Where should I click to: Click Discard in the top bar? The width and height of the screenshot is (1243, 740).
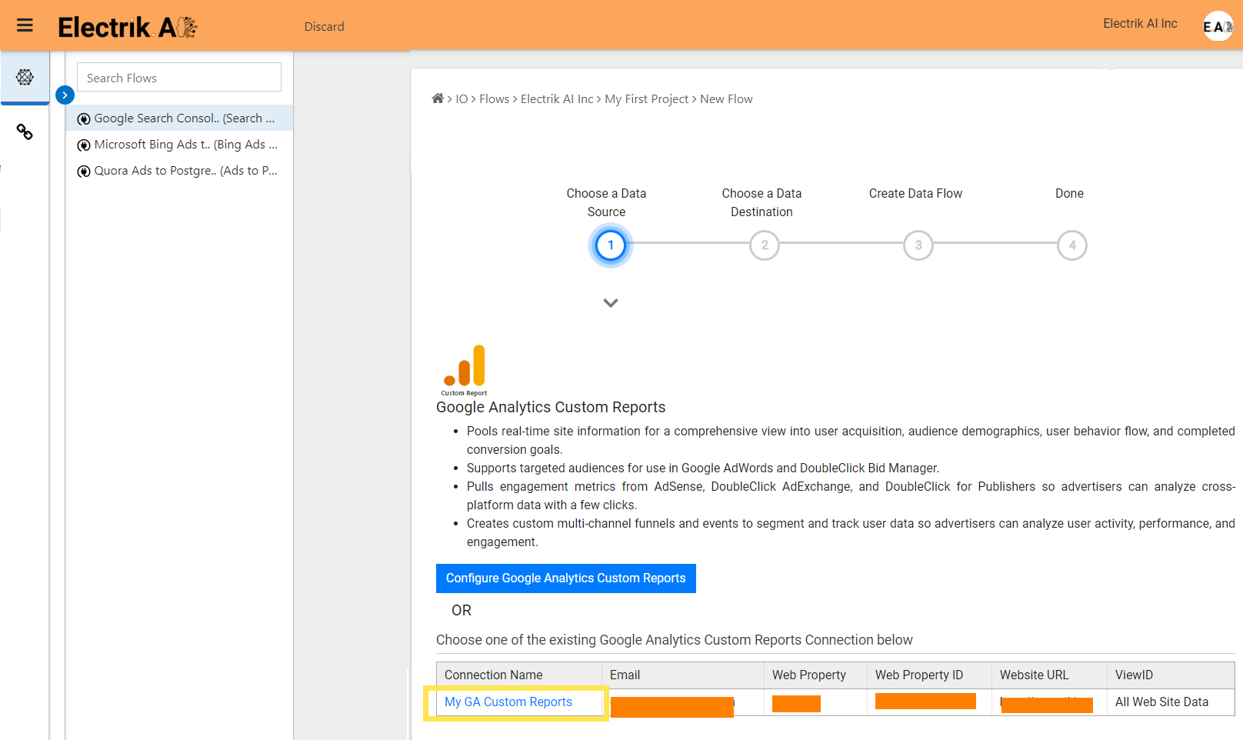pyautogui.click(x=324, y=27)
